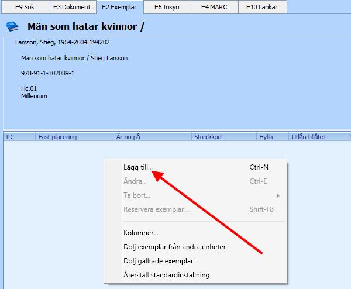
Task: Expand the Ta bort... submenu arrow
Action: point(278,195)
